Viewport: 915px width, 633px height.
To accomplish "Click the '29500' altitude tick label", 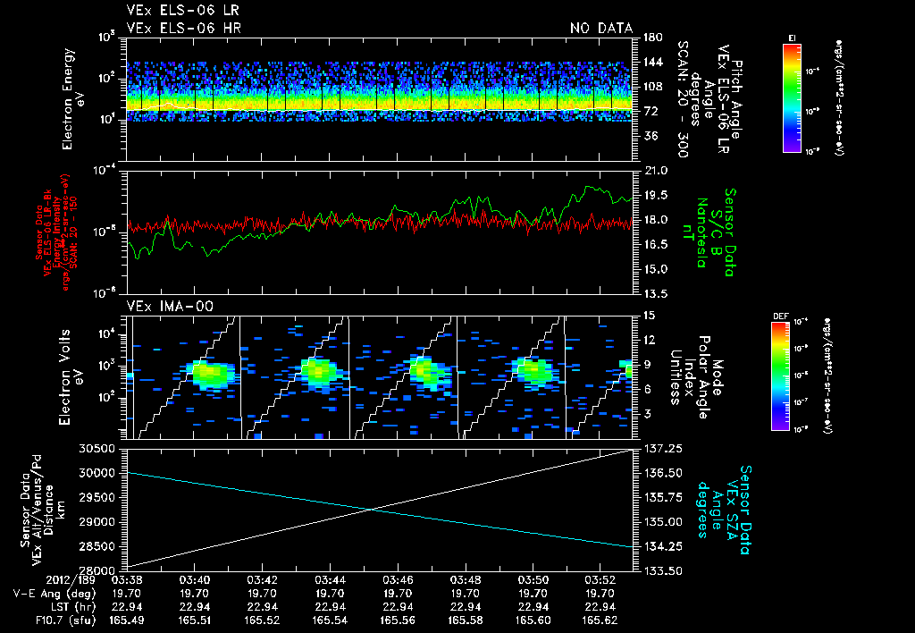I will pyautogui.click(x=97, y=497).
